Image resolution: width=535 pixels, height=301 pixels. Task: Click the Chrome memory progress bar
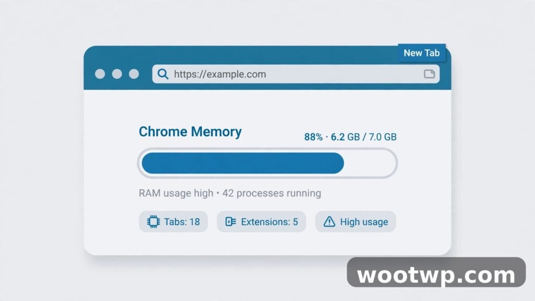pyautogui.click(x=267, y=163)
